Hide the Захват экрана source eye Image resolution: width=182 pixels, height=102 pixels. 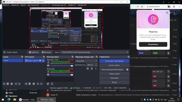coord(40,60)
